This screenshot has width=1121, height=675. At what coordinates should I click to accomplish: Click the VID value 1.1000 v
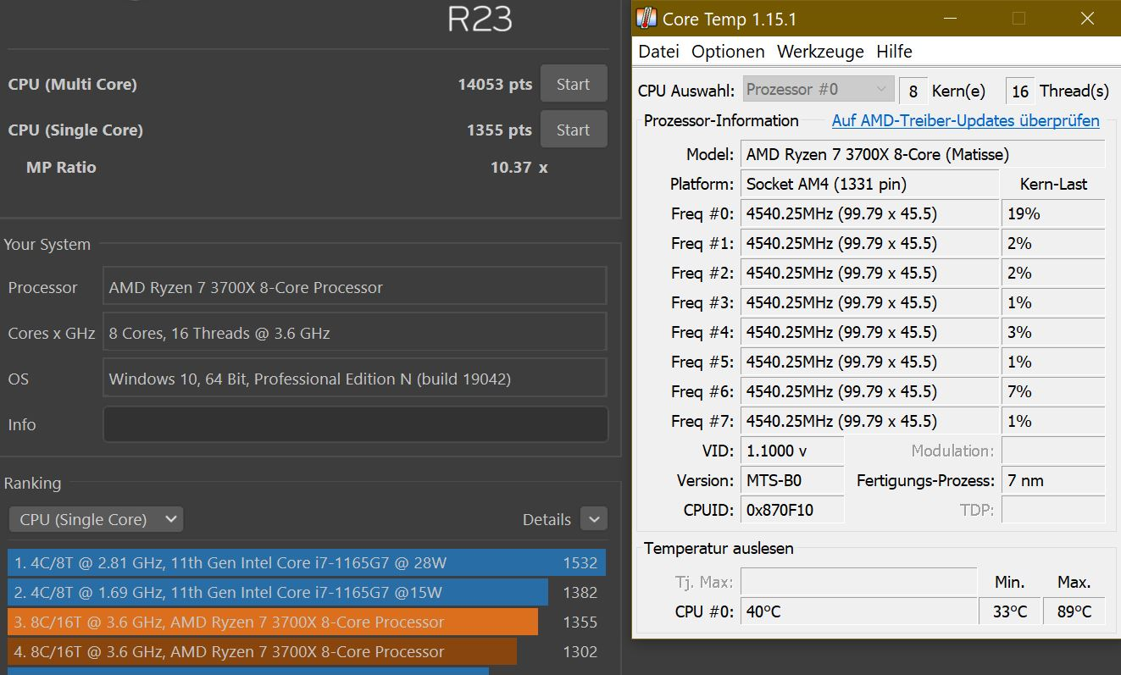coord(792,451)
